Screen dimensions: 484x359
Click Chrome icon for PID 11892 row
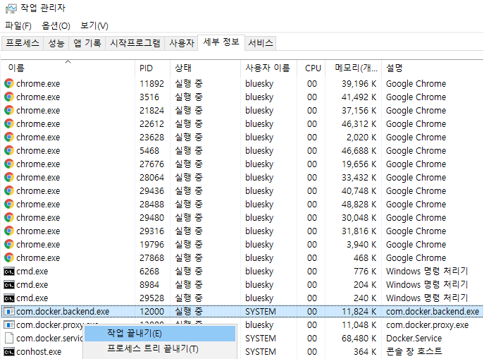click(x=9, y=83)
